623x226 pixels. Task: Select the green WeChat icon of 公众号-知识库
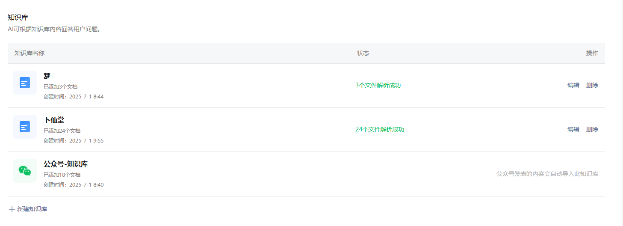(25, 171)
